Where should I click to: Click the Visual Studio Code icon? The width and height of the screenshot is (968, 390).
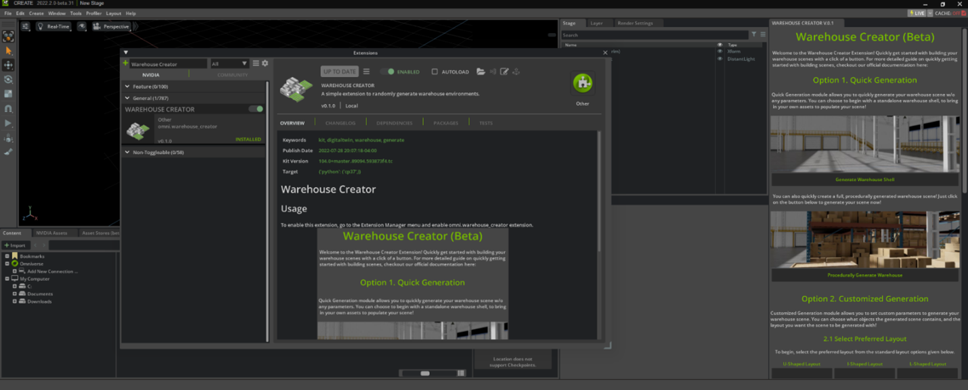pos(493,72)
